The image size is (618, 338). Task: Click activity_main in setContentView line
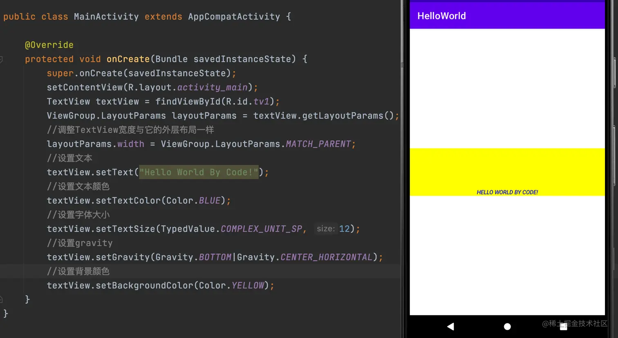click(x=212, y=88)
